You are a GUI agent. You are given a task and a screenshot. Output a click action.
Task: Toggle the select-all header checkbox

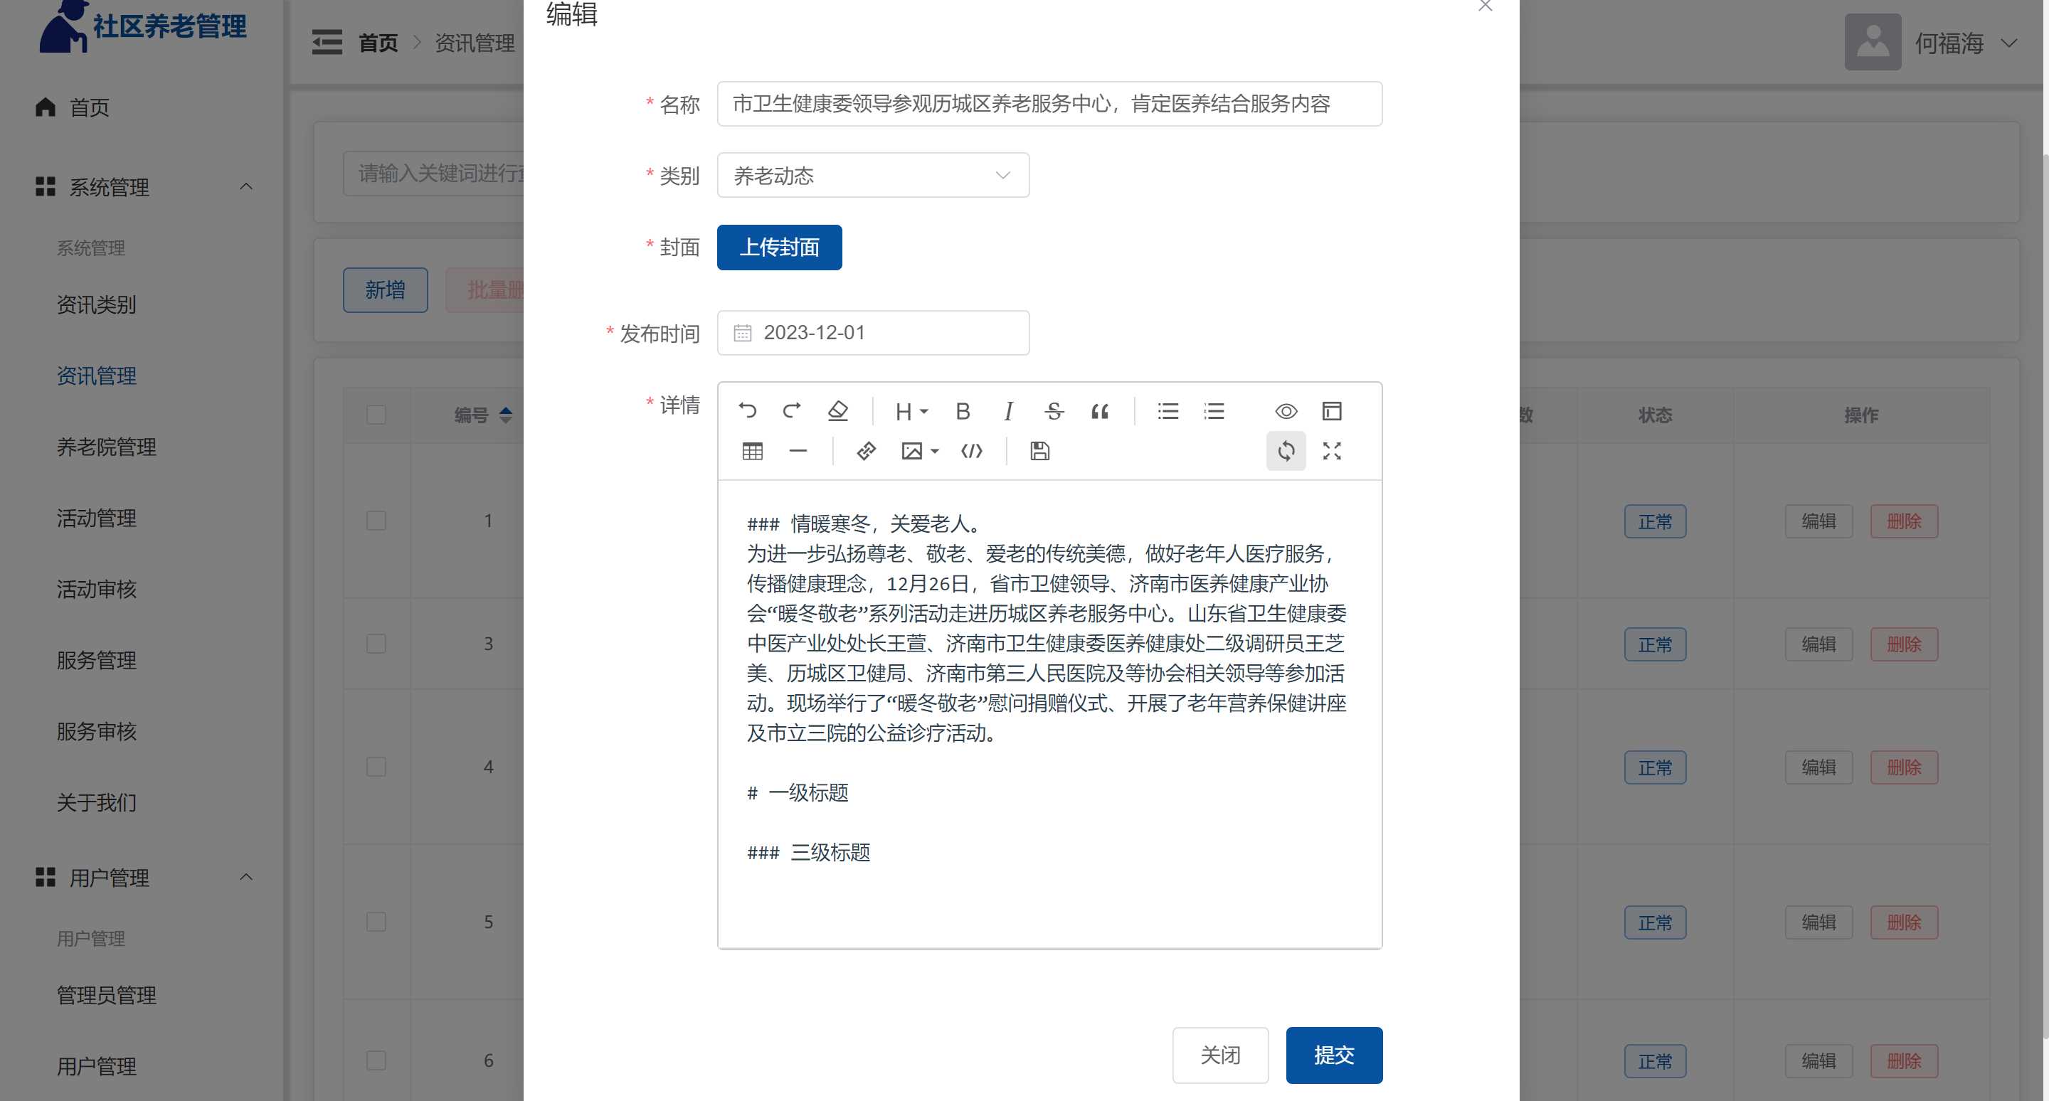pos(376,414)
